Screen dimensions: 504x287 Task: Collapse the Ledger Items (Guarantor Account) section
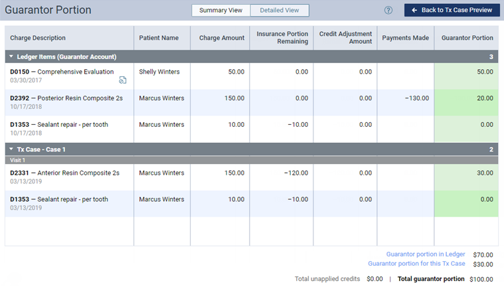coord(11,57)
